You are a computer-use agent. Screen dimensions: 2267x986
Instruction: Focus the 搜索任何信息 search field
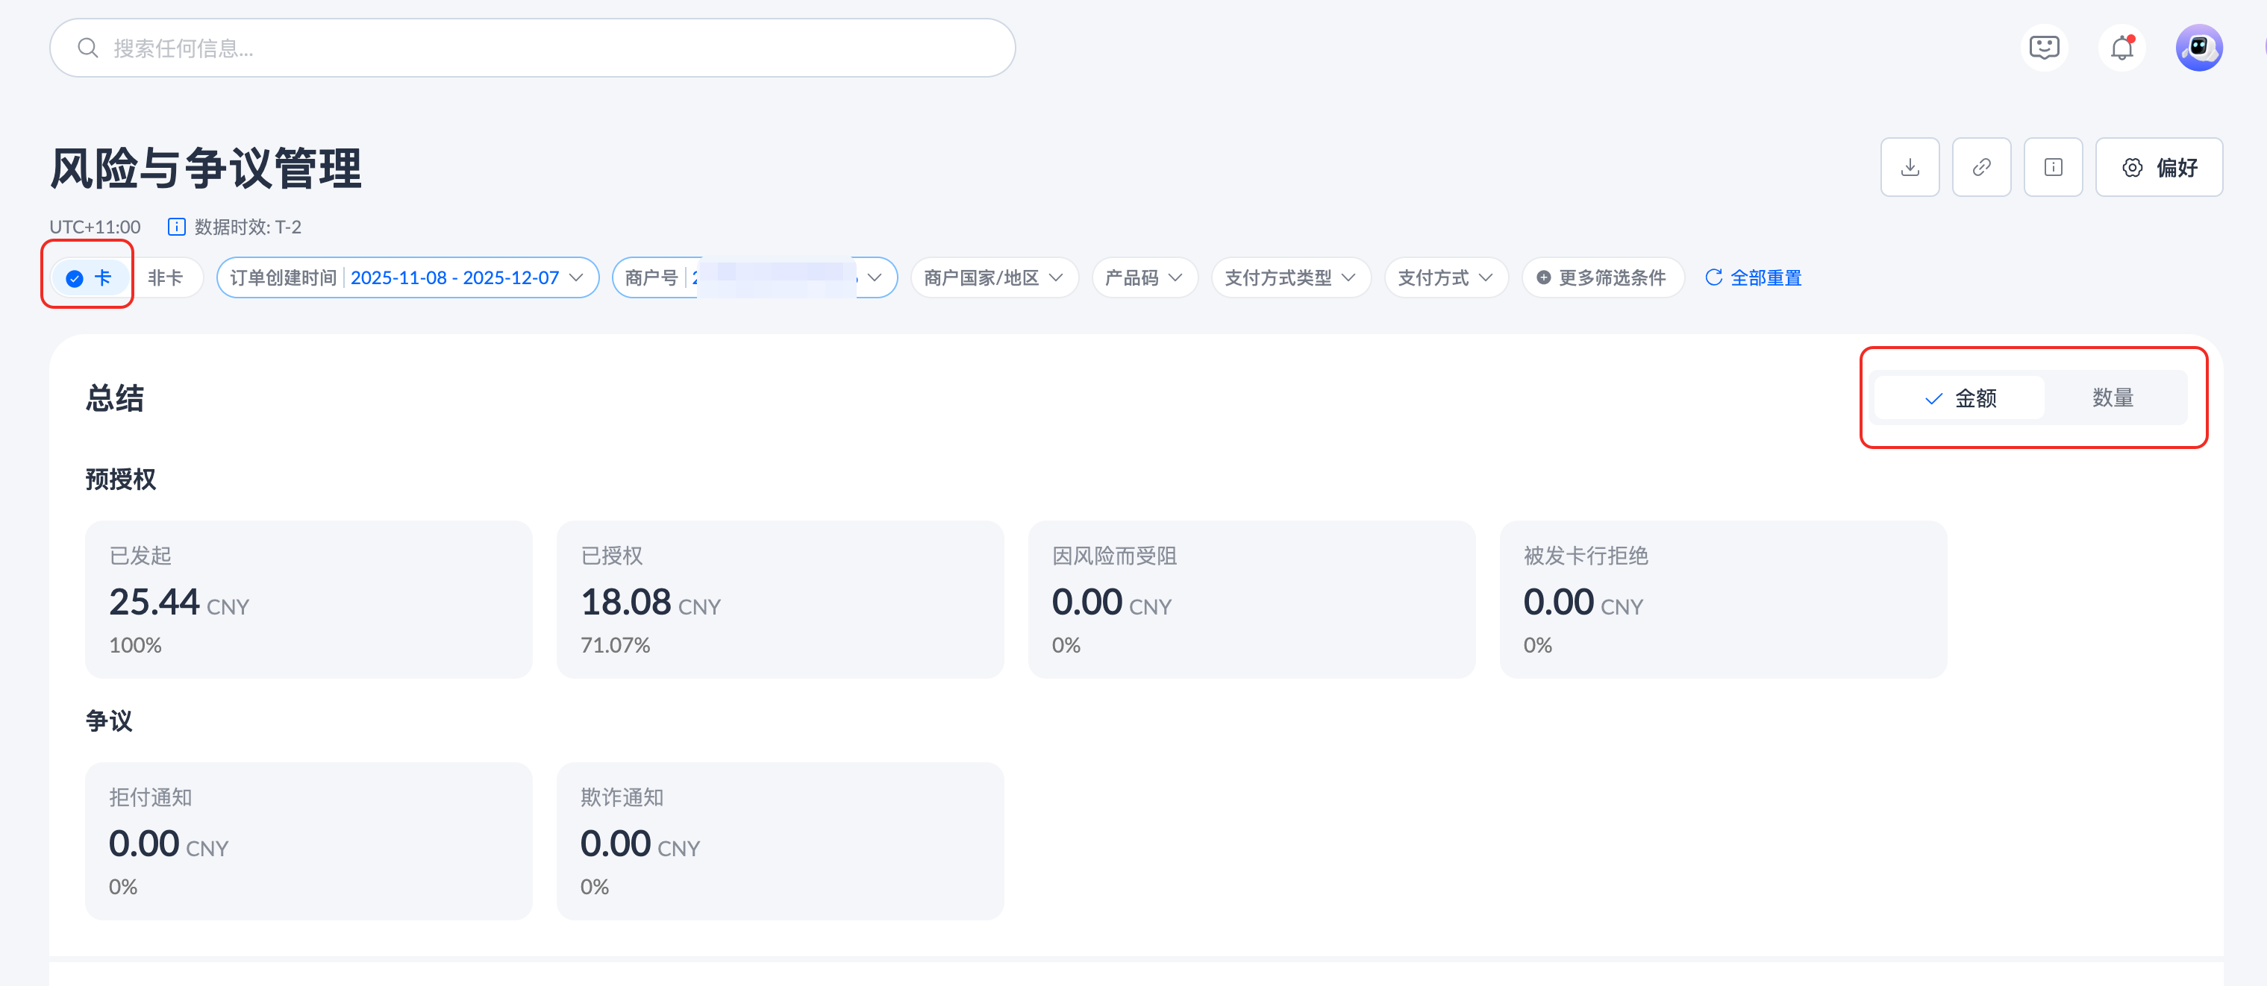545,48
